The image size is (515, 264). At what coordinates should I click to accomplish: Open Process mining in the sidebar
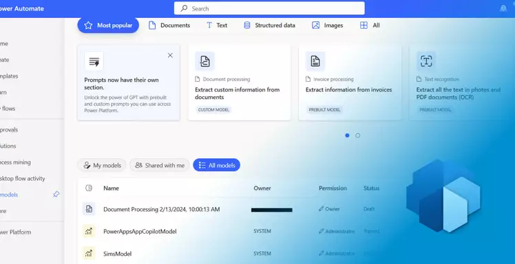[15, 162]
